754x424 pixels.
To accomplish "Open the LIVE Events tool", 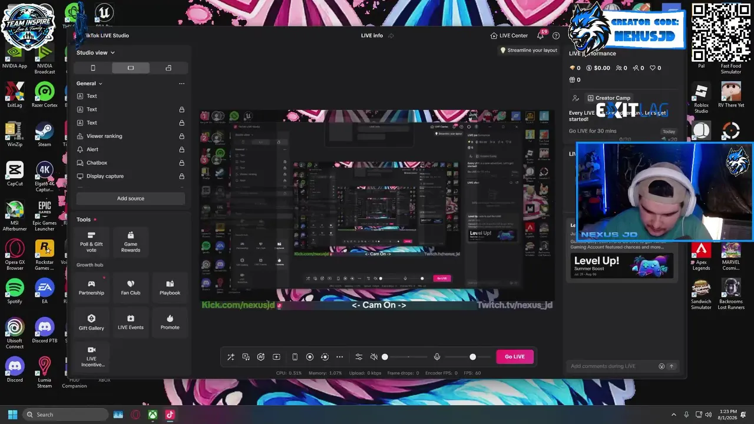I will pyautogui.click(x=131, y=322).
